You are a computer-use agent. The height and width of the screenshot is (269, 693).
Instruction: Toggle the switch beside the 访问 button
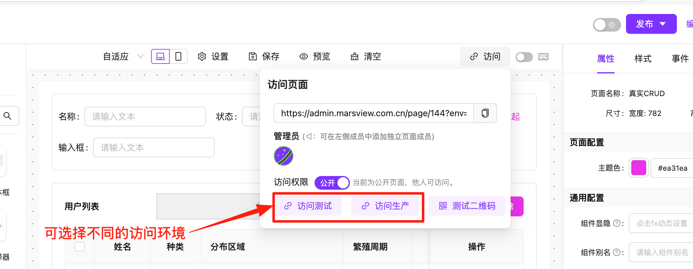pos(524,57)
